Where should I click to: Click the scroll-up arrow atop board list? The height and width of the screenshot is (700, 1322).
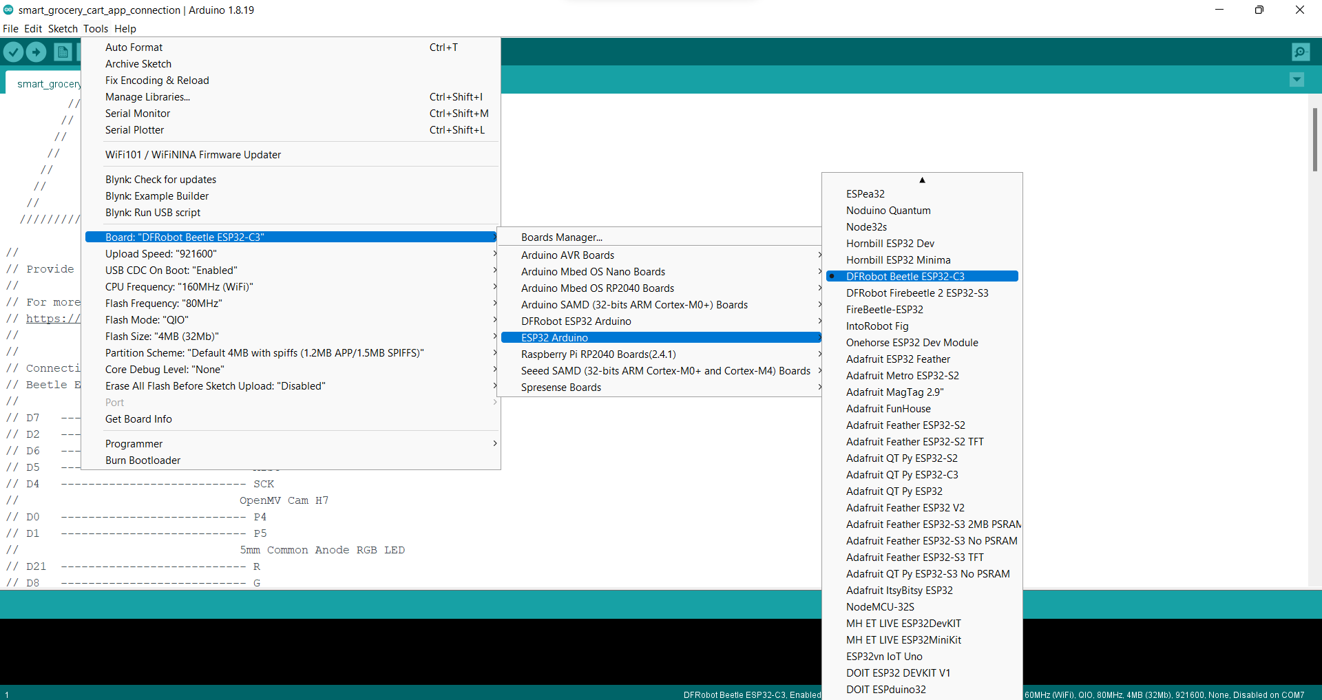tap(922, 180)
